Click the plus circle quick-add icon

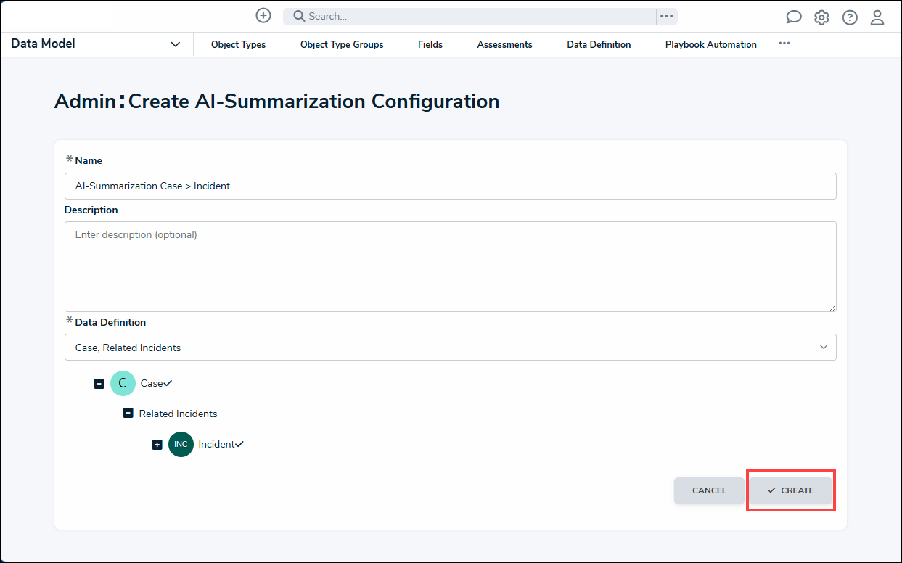click(x=263, y=15)
